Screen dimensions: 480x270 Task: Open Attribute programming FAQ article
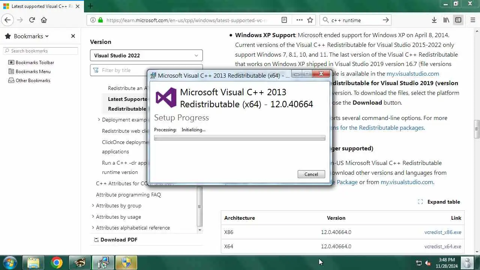[128, 195]
